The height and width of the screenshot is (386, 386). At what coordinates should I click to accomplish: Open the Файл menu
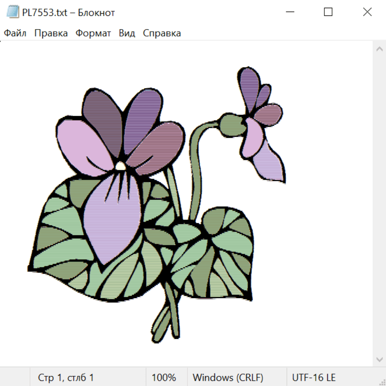[x=15, y=33]
